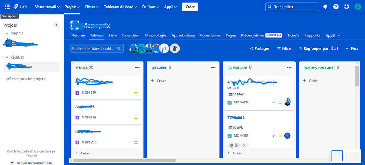Click the task checkbox icon of MON-406

230,102
